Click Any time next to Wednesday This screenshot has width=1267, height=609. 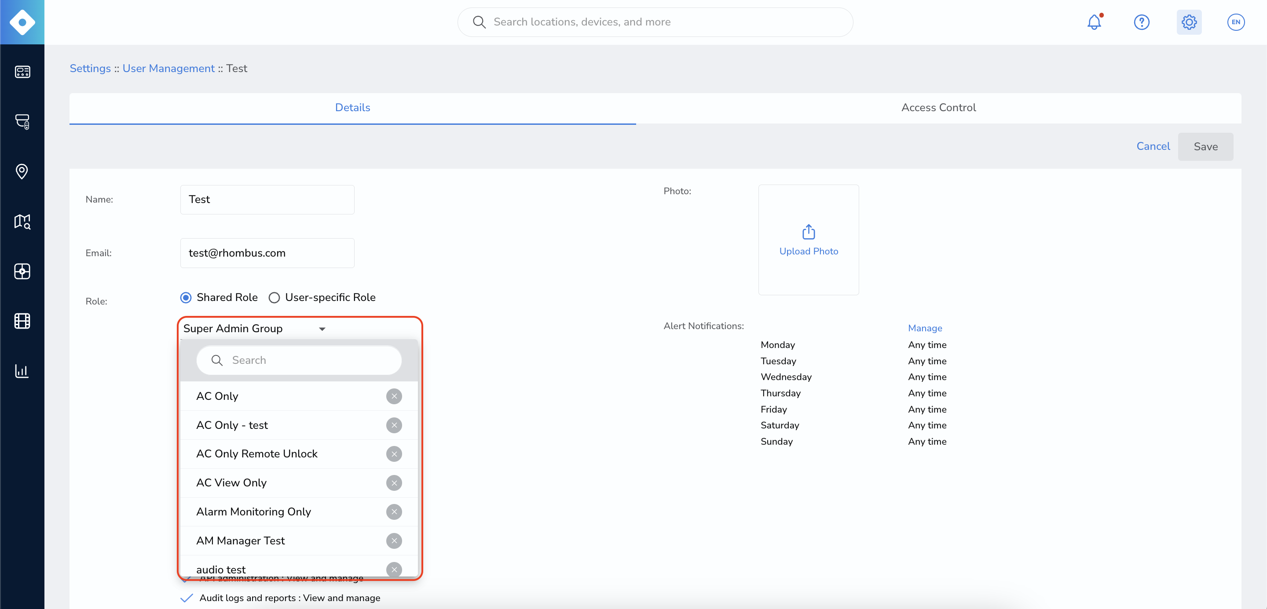(x=927, y=377)
